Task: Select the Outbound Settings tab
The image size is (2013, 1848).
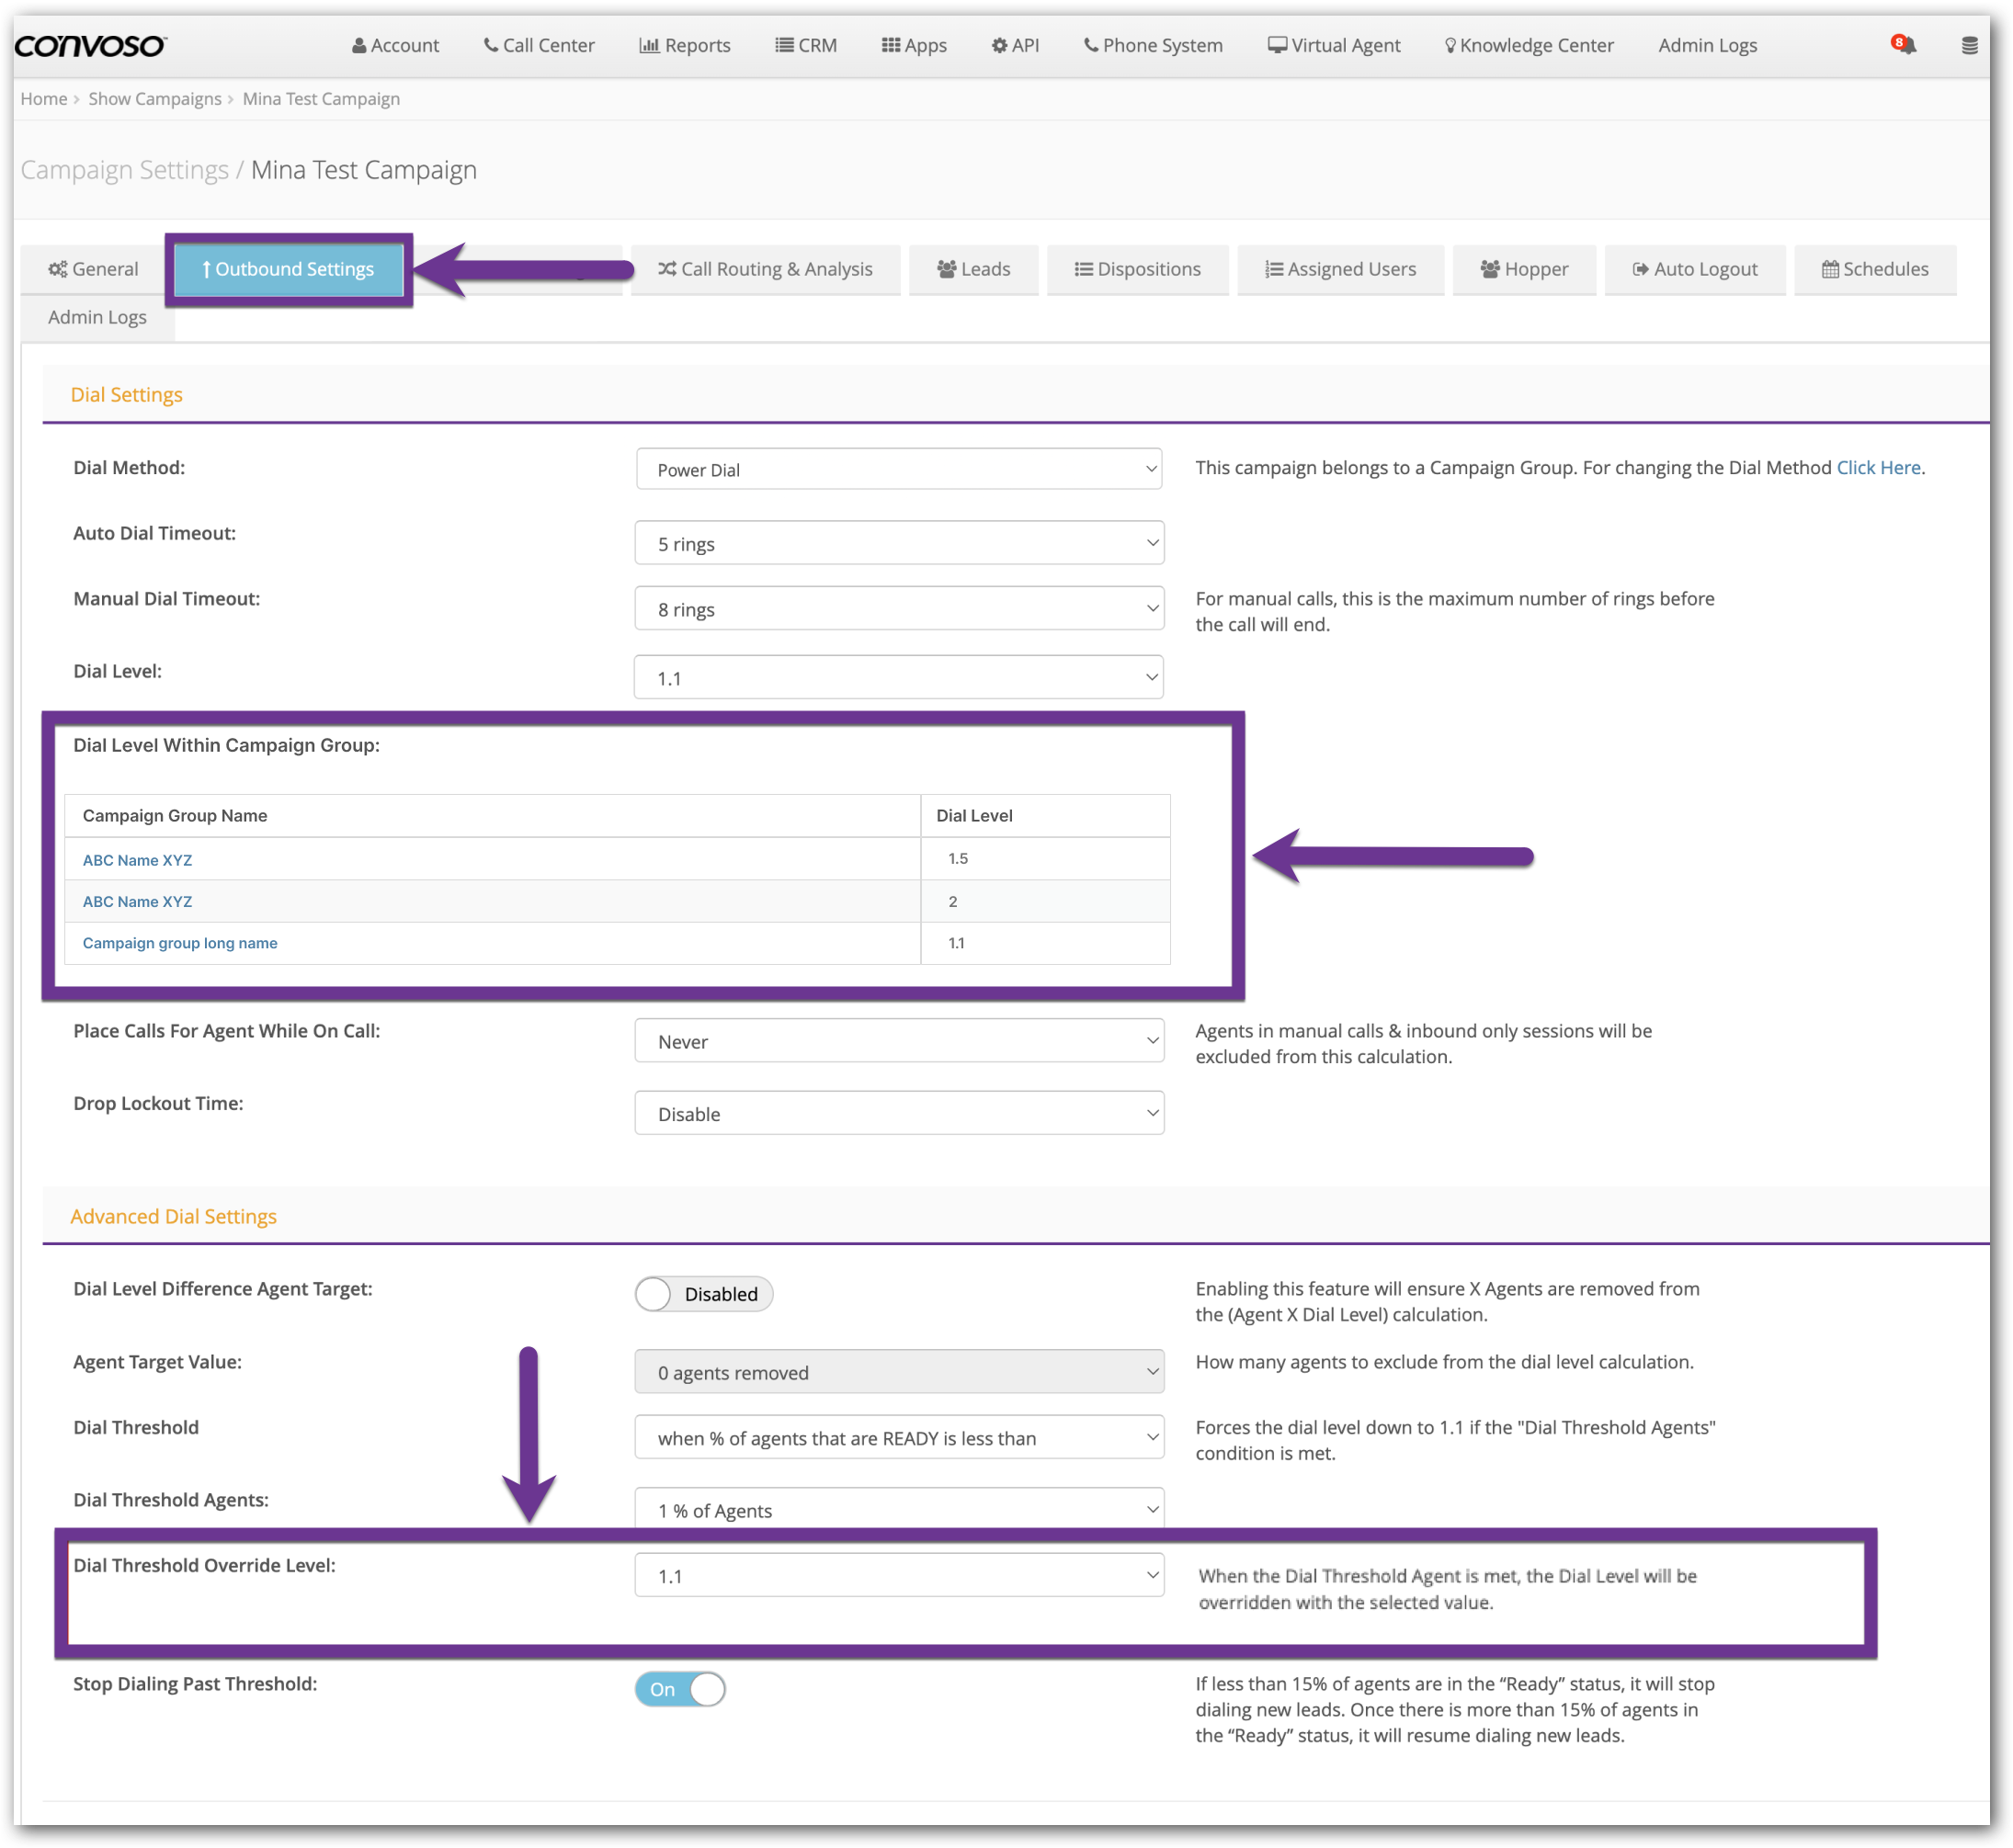Action: click(288, 269)
